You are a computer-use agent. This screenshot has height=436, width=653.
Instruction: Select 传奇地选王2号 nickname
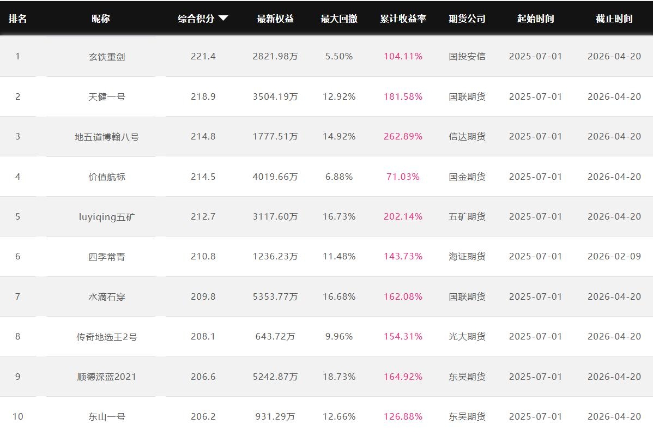point(107,337)
